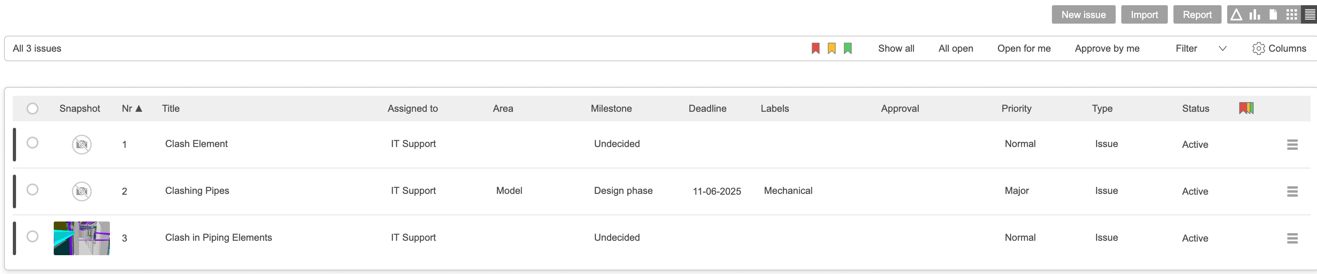The image size is (1317, 274).
Task: Open the Clash in Piping Elements snapshot thumbnail
Action: pyautogui.click(x=81, y=238)
